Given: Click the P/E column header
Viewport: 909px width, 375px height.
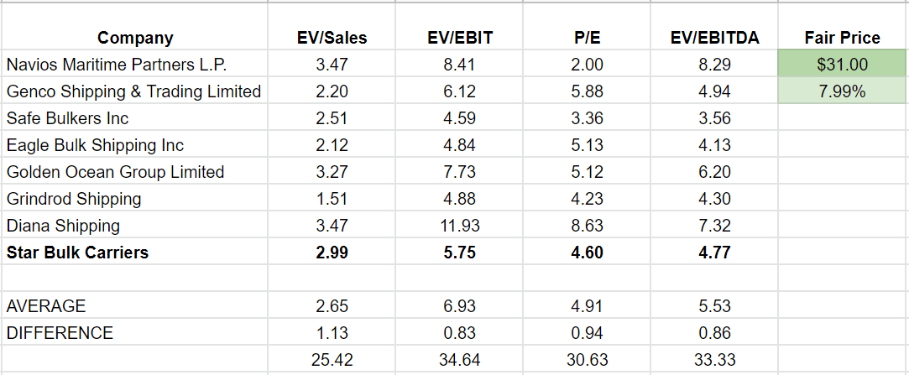Looking at the screenshot, I should click(x=587, y=38).
